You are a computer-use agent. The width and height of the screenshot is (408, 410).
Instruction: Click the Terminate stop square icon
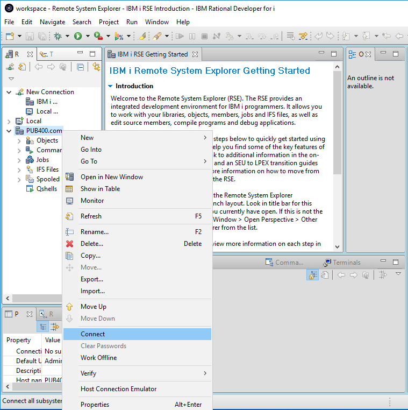tap(204, 36)
